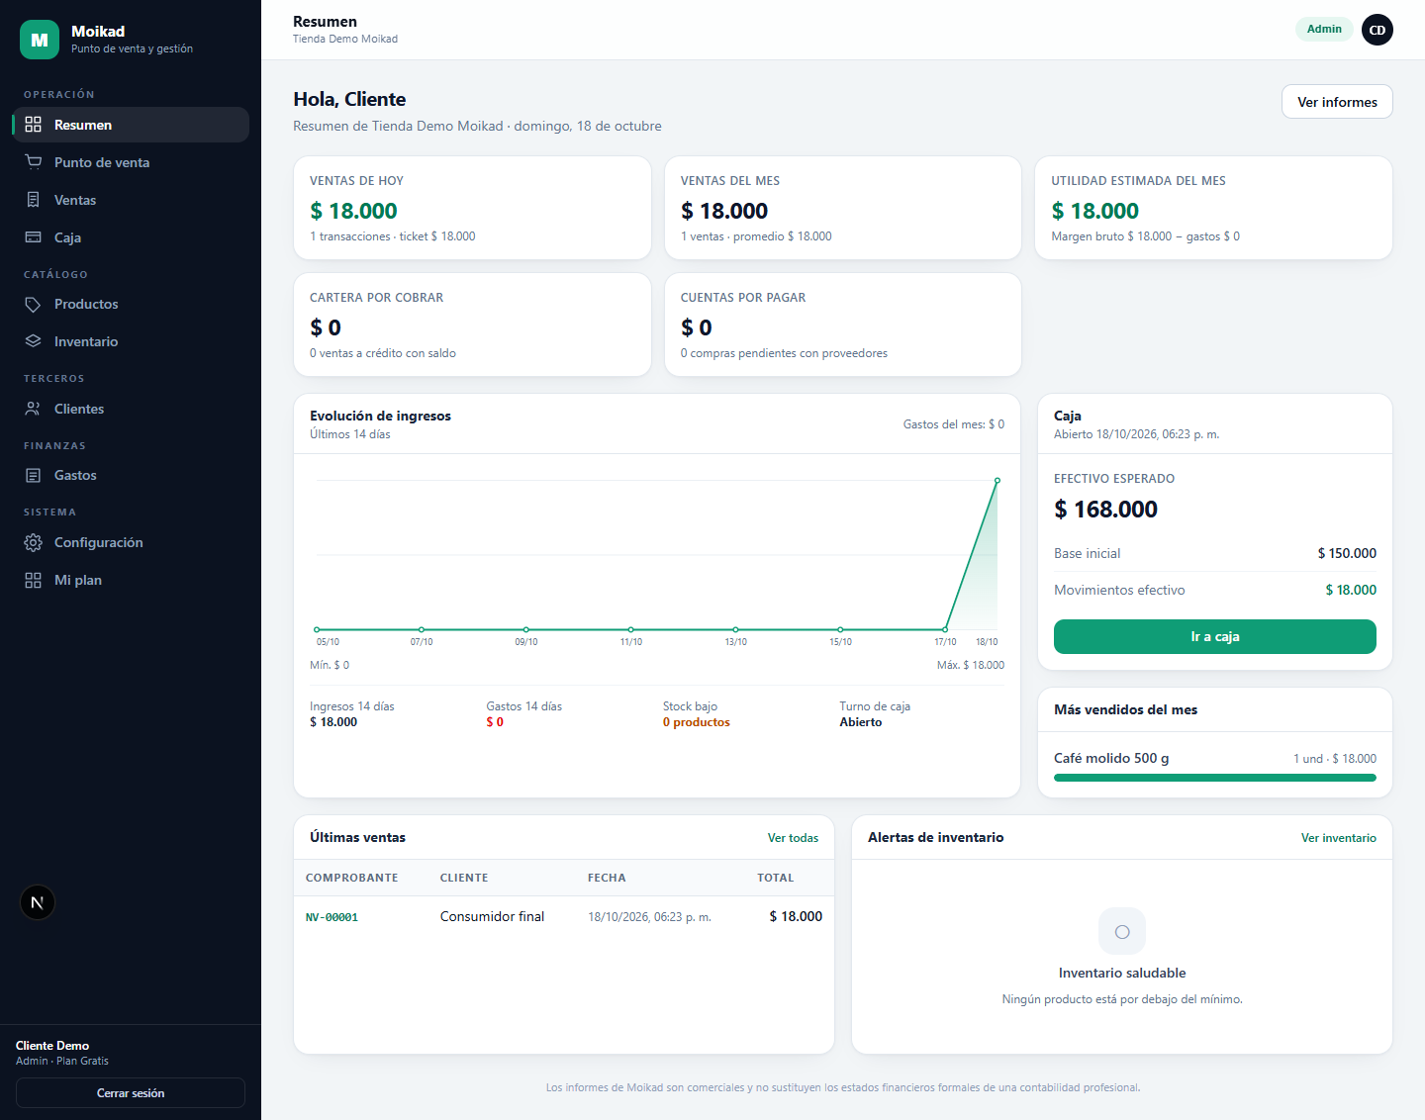This screenshot has height=1120, width=1425.
Task: Open the CD user avatar
Action: [1377, 30]
